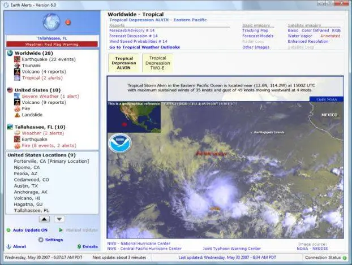Click the red alert indicator dot
Viewport: 352px width, 265px height.
(x=68, y=23)
